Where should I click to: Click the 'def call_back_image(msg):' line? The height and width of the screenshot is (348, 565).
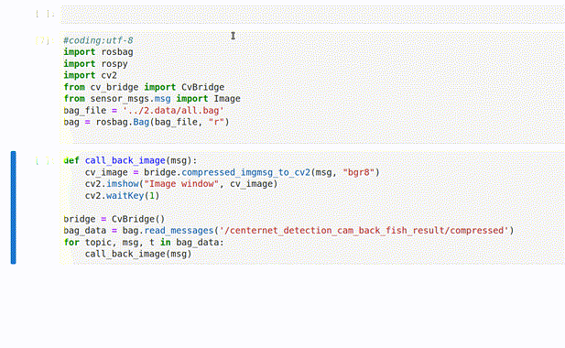pyautogui.click(x=130, y=160)
